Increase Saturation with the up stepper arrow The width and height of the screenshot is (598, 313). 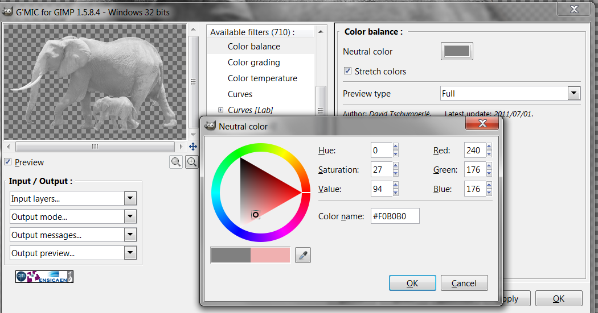(395, 166)
